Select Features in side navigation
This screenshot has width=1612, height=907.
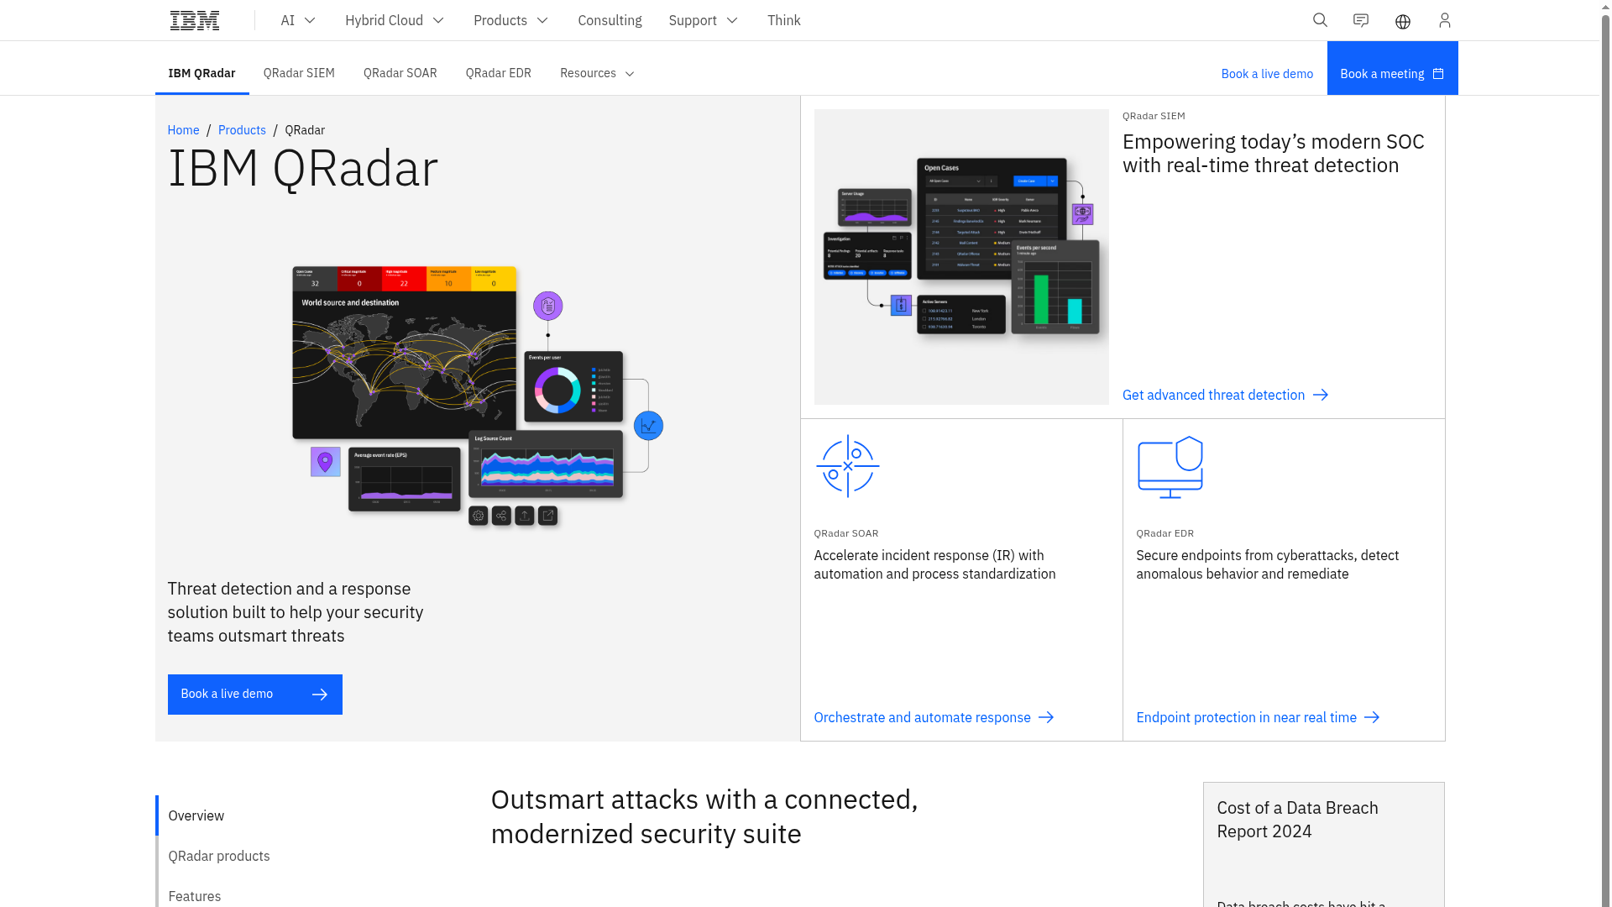coord(195,895)
